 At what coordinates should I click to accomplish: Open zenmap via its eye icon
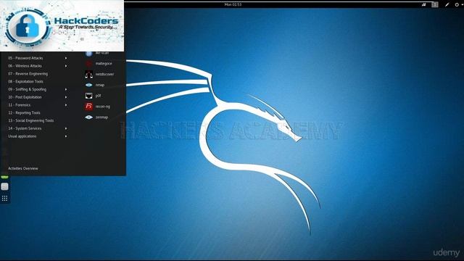coord(88,117)
